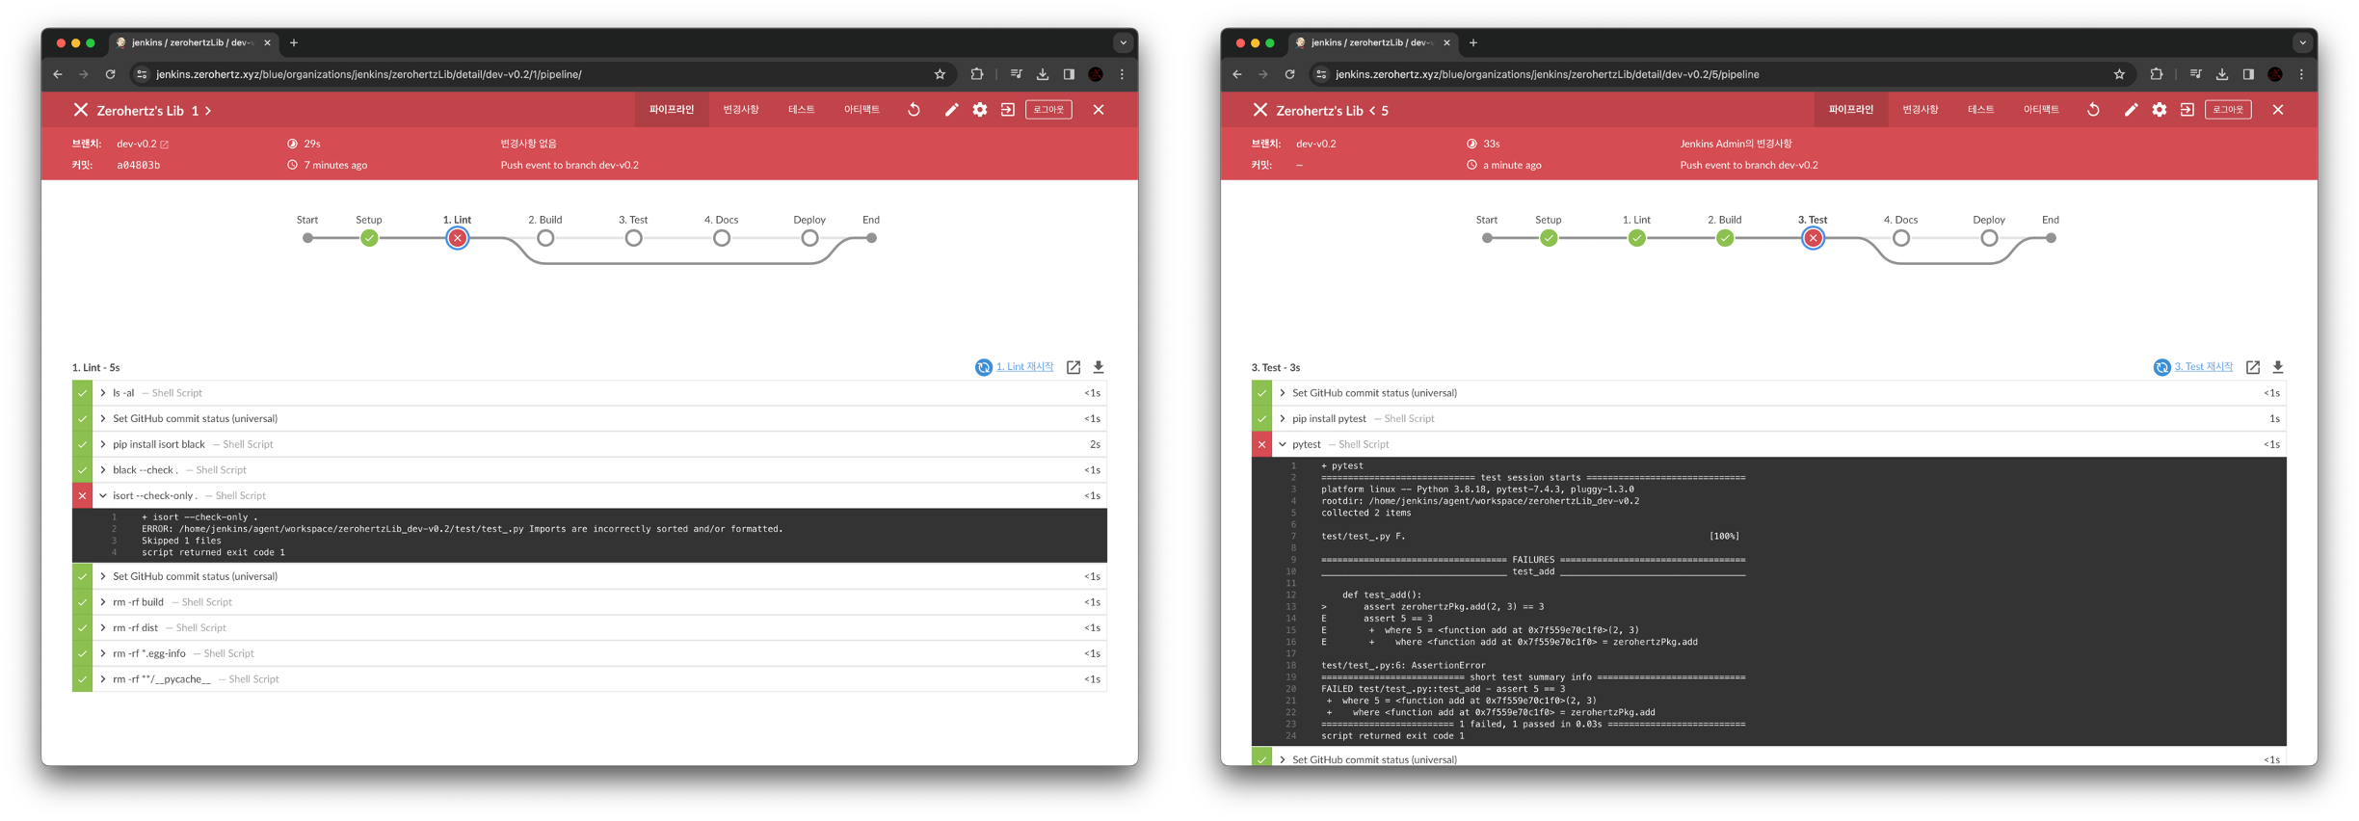The image size is (2359, 821).
Task: Click the '3. Test 재시작' restart link
Action: click(x=2203, y=367)
